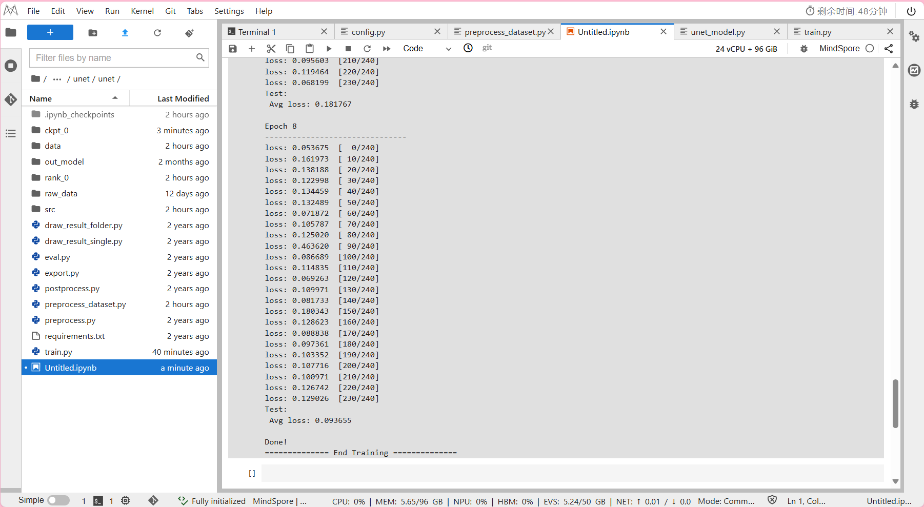This screenshot has height=507, width=924.
Task: Select train.py in the file list
Action: (x=119, y=352)
